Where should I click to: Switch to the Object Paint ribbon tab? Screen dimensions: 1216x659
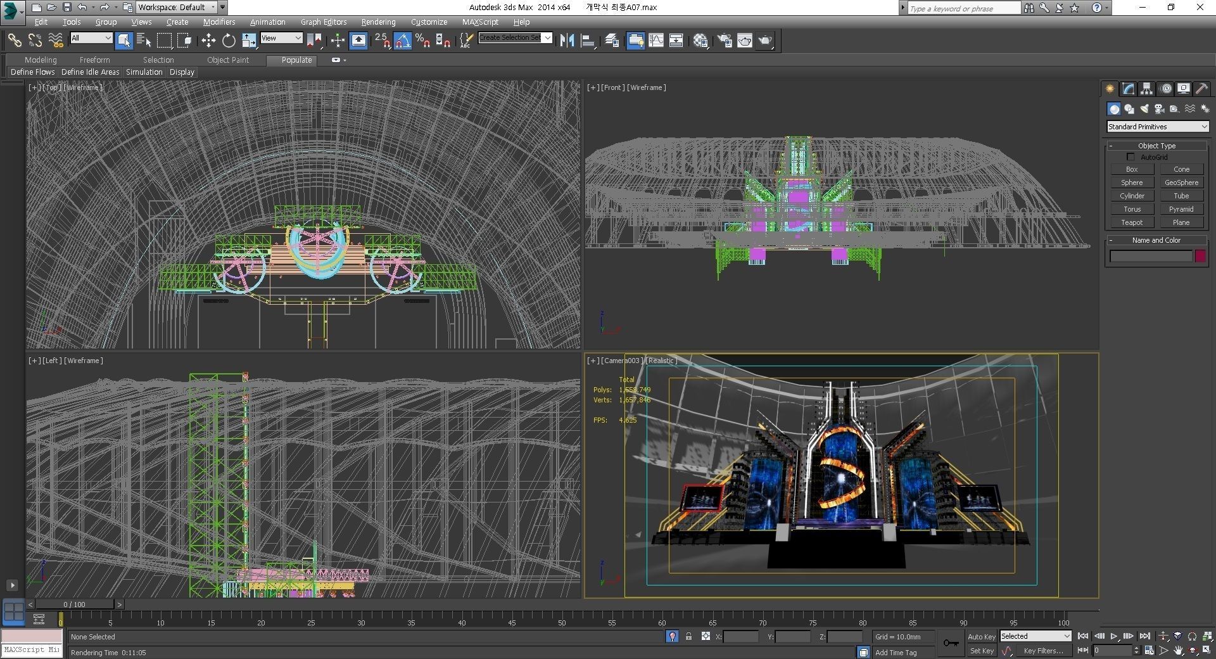229,60
